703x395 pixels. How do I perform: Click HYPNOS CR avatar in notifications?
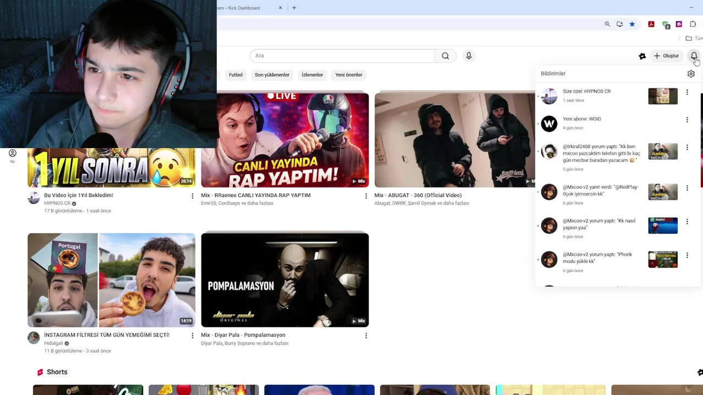549,96
